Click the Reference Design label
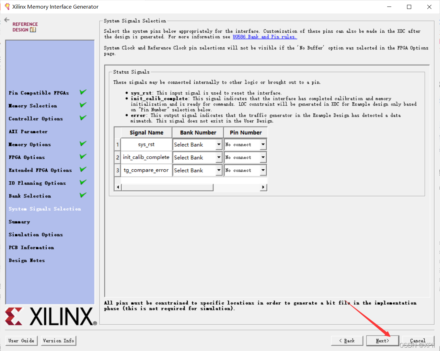This screenshot has width=440, height=351. tap(25, 27)
